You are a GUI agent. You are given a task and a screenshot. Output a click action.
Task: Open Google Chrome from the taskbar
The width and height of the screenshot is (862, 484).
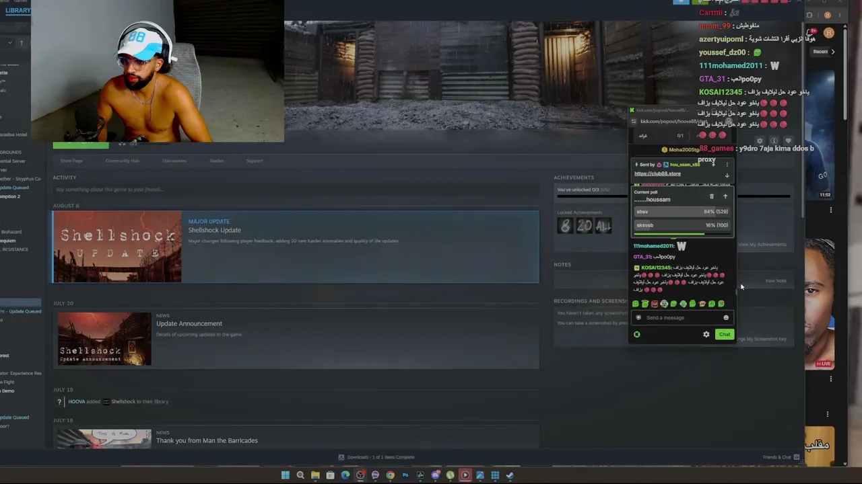(390, 475)
